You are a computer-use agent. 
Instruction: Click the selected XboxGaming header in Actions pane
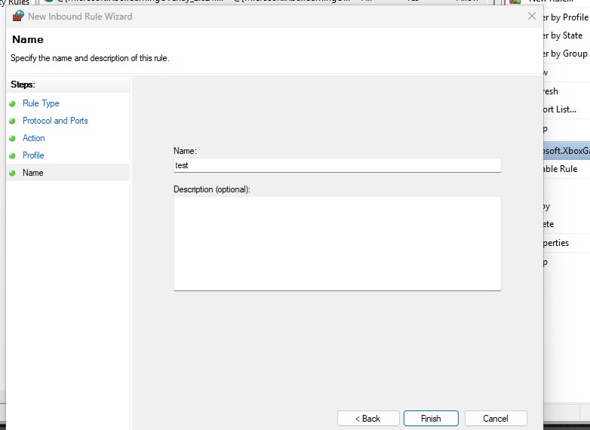click(567, 150)
